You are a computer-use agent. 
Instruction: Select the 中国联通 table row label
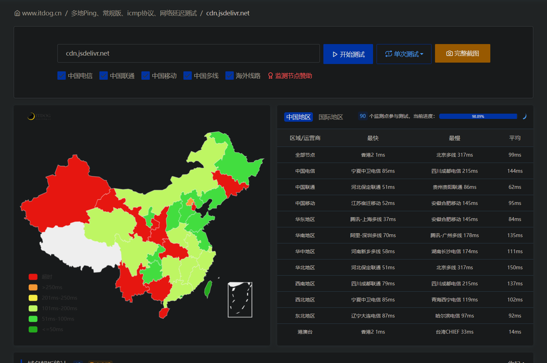point(305,187)
